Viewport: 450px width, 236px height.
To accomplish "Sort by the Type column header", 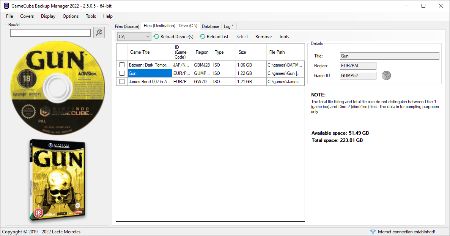I will click(224, 52).
